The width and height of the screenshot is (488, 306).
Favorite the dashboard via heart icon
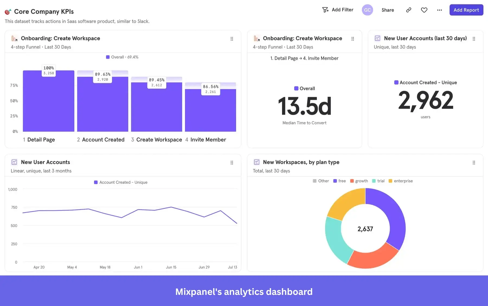click(x=424, y=10)
